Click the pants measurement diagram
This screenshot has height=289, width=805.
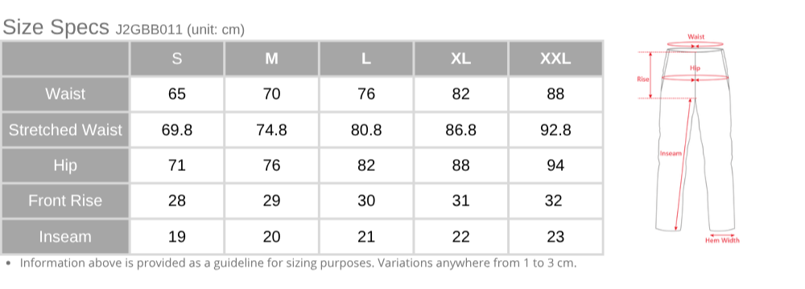[x=688, y=138]
